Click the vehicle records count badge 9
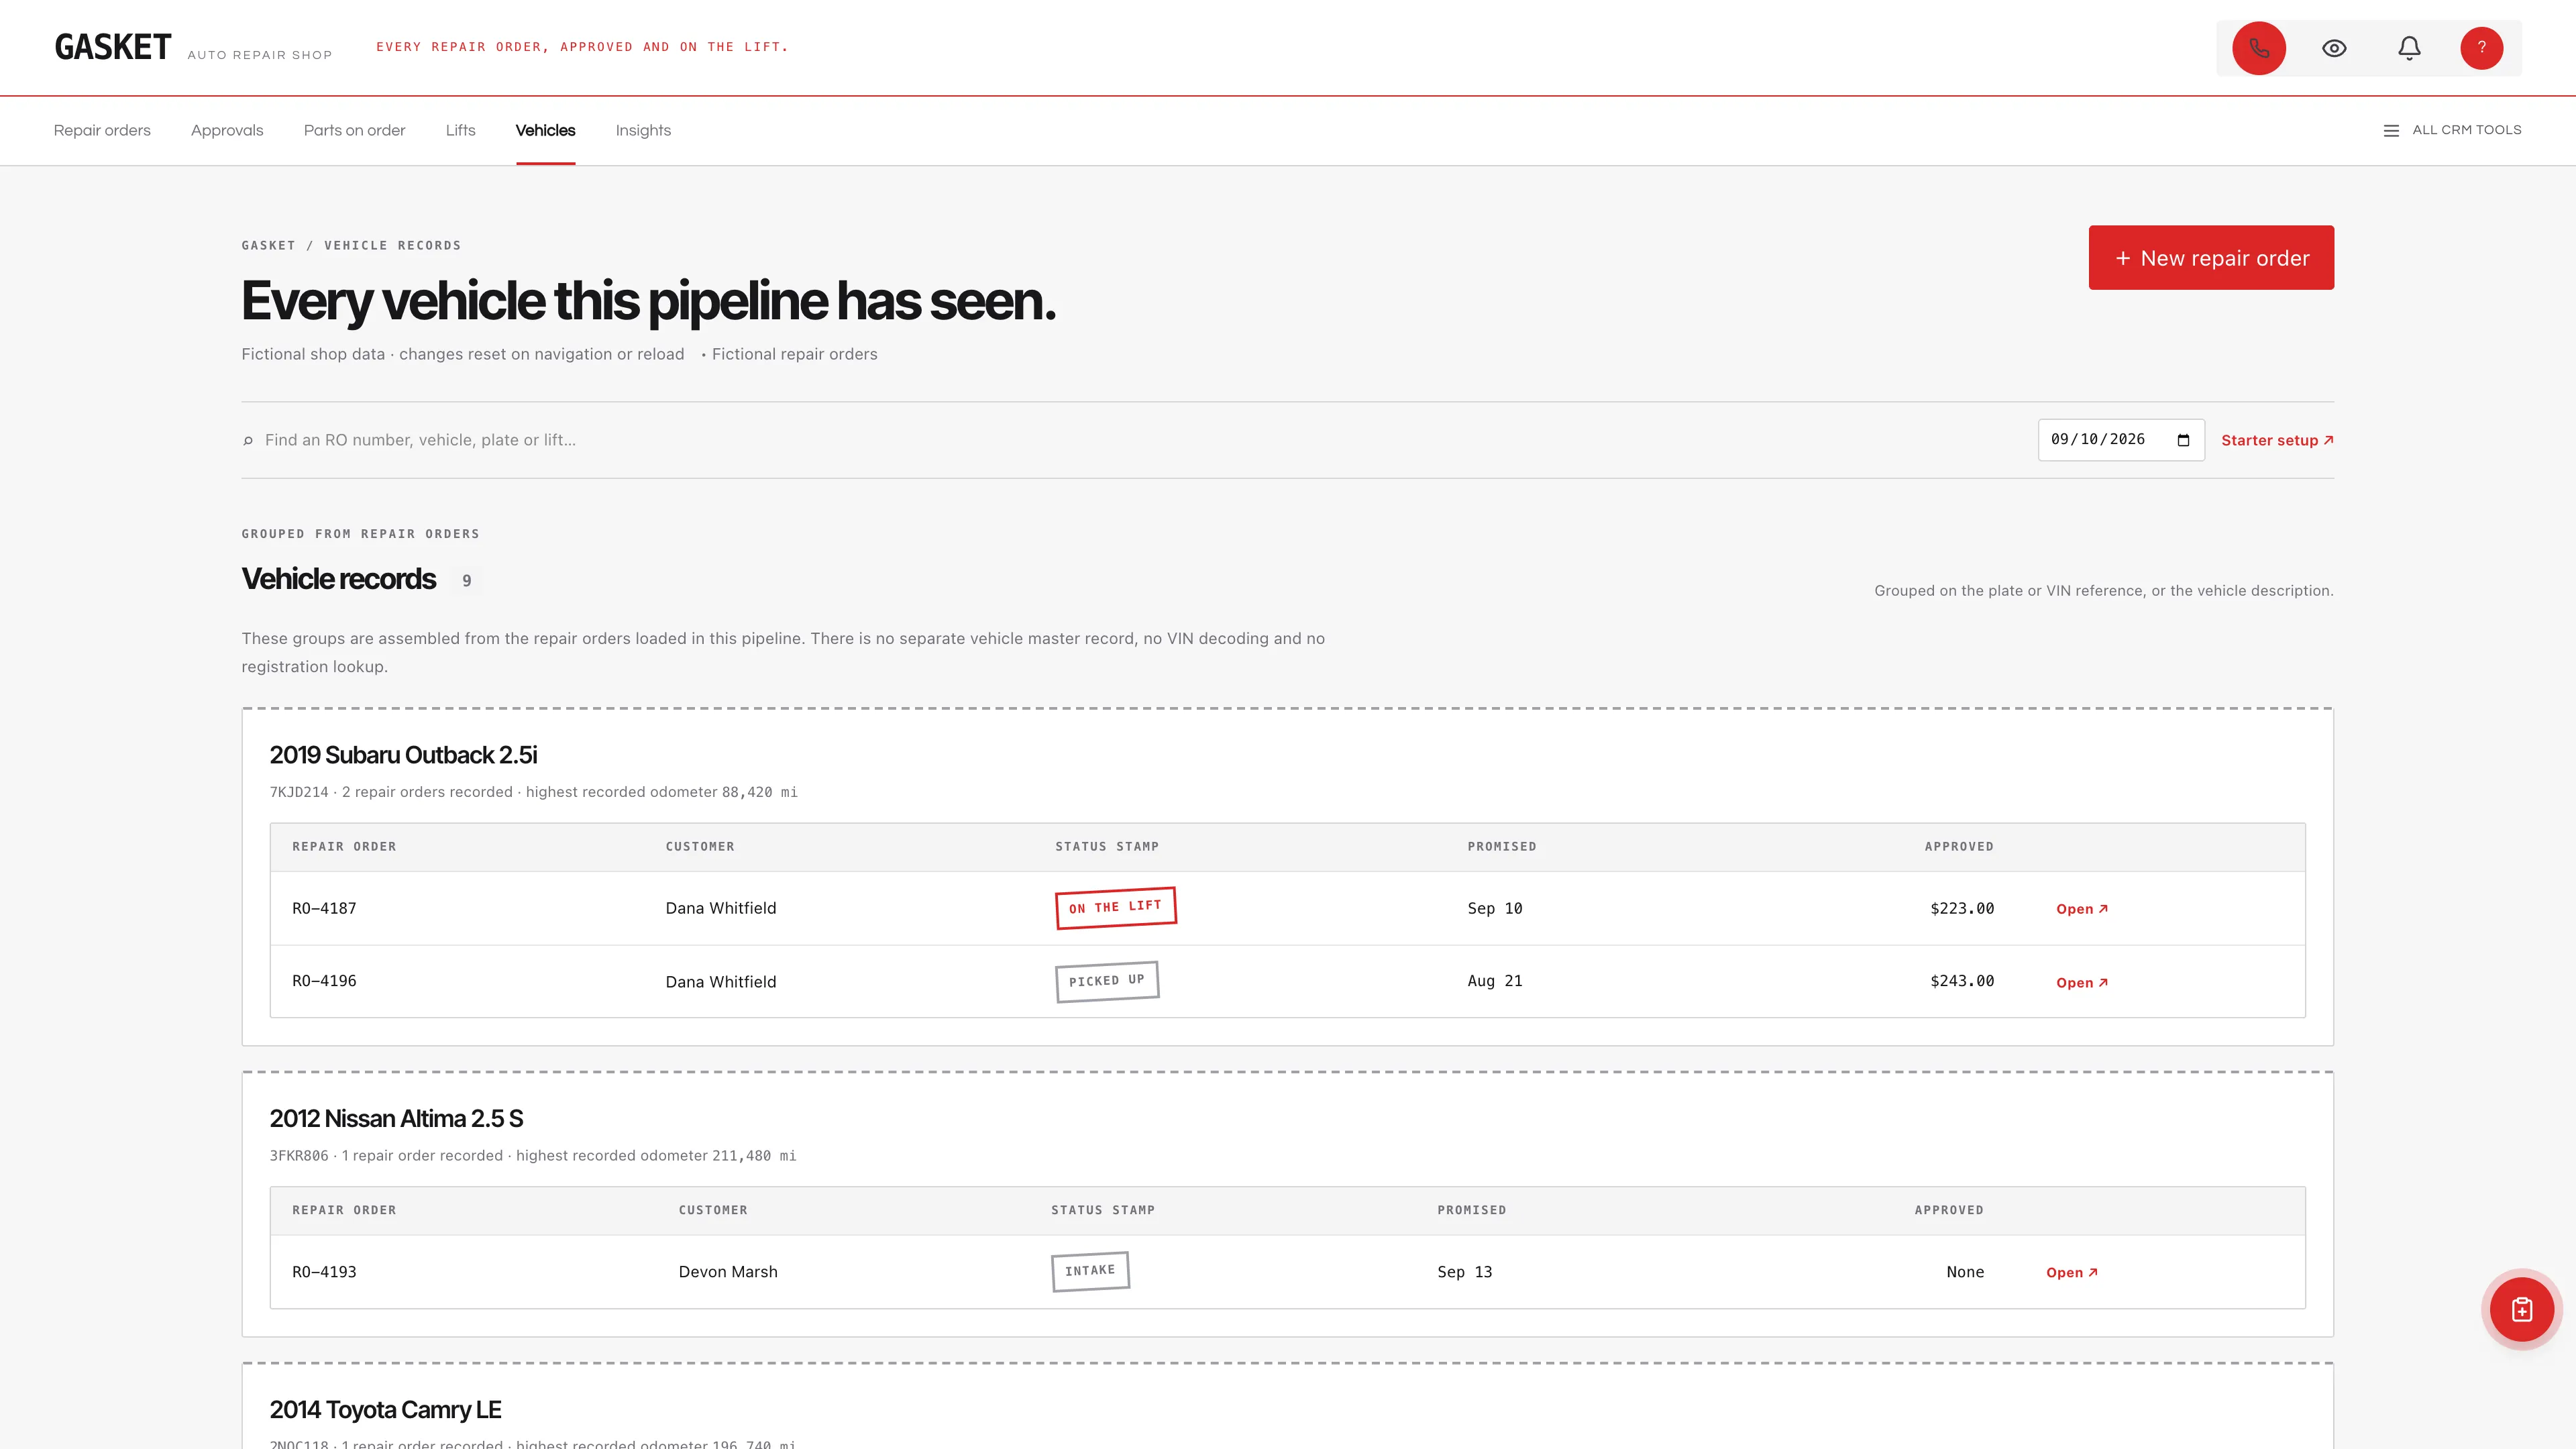The image size is (2576, 1449). pyautogui.click(x=466, y=581)
